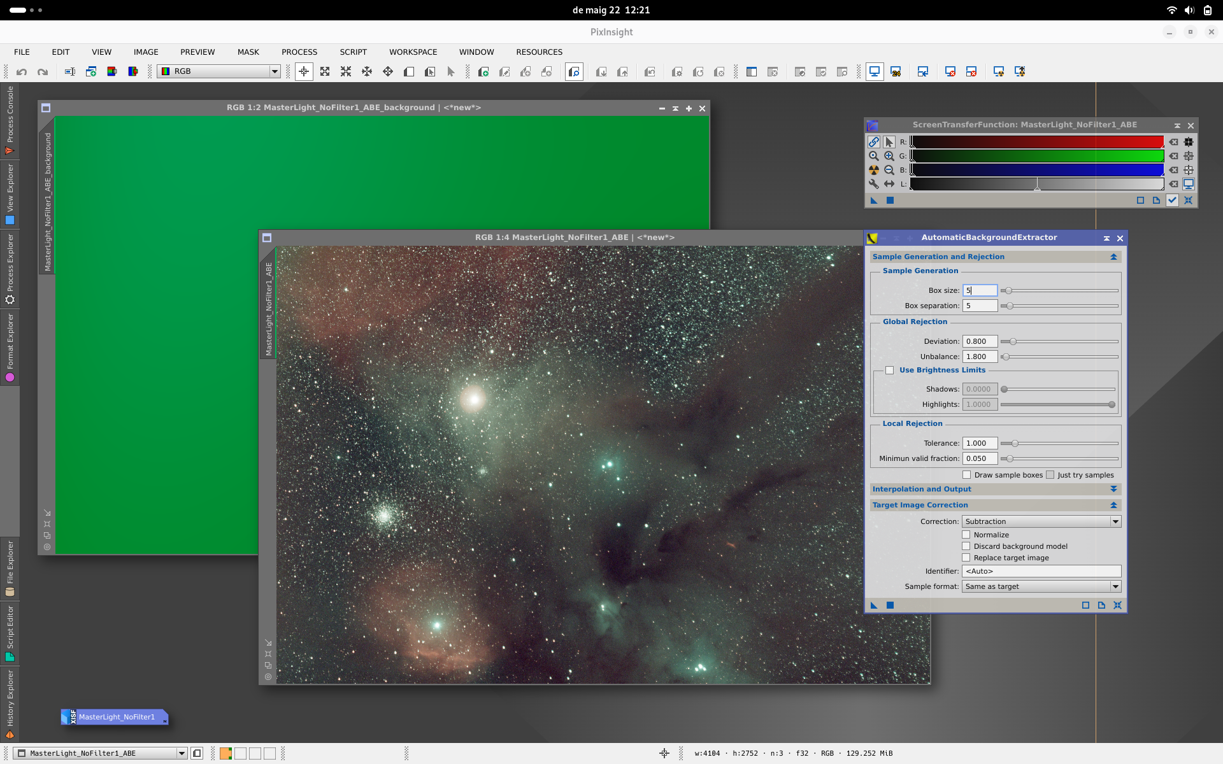Collapse Sample Generation and Rejection section
Screen dimensions: 1223x764
1113,257
